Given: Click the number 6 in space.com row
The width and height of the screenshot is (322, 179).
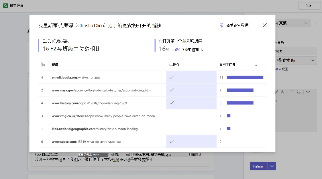Looking at the screenshot, I should coord(42,142).
